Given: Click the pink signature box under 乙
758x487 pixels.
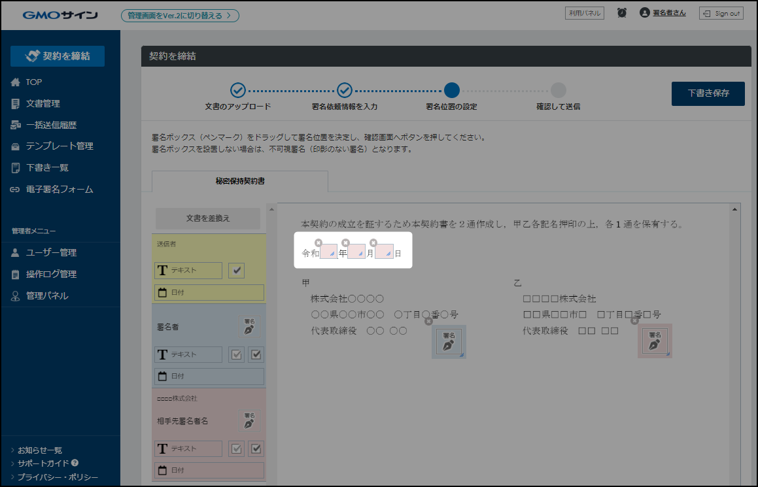Looking at the screenshot, I should (x=655, y=341).
